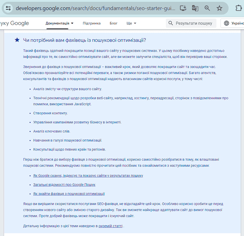Click paragraph starting Такий фахівець здатний

click(x=125, y=53)
